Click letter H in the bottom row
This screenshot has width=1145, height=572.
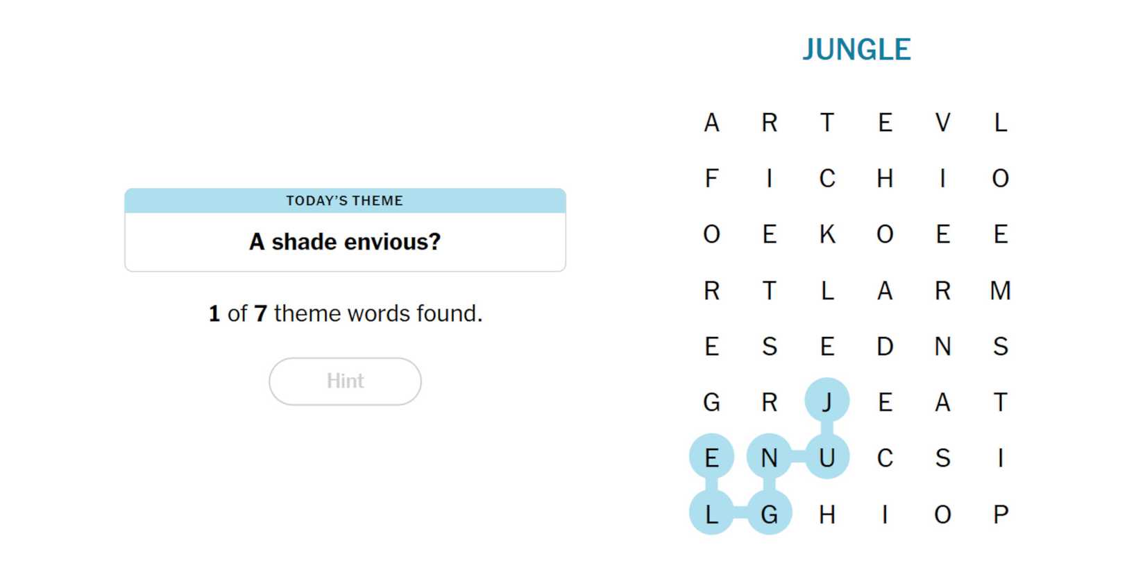click(x=826, y=514)
